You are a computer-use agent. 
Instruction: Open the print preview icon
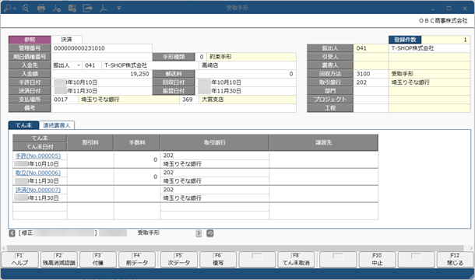pos(26,8)
